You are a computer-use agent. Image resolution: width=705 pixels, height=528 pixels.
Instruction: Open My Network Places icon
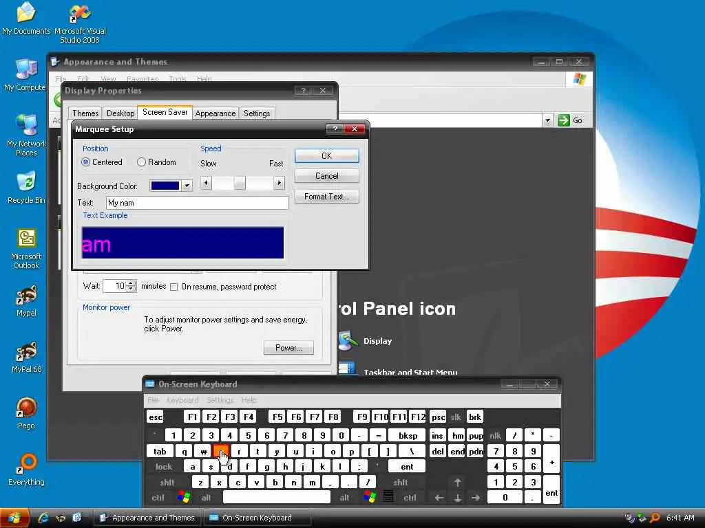coord(26,135)
